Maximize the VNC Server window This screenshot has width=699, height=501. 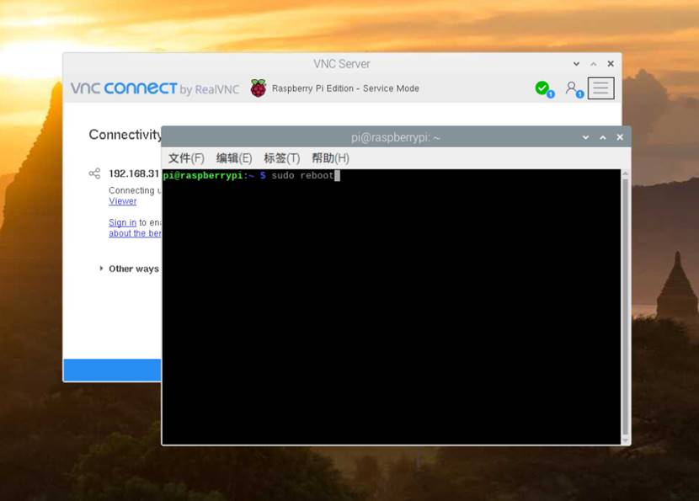point(594,64)
